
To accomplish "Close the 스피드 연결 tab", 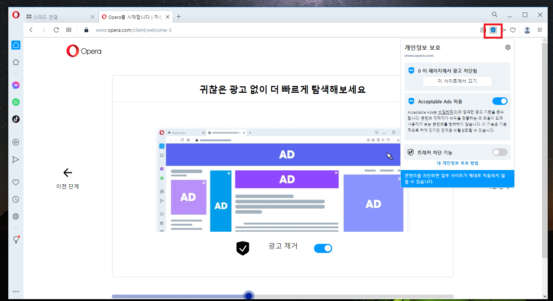I will click(92, 17).
